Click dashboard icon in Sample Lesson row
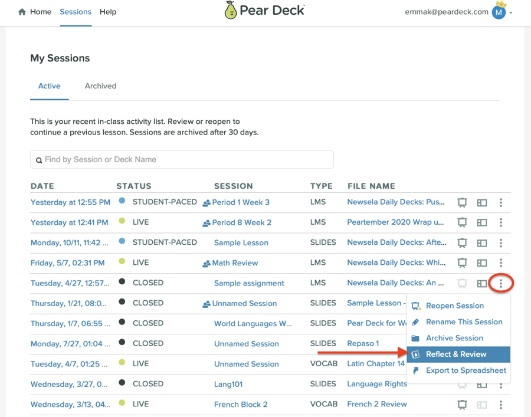The height and width of the screenshot is (417, 531). click(x=482, y=243)
